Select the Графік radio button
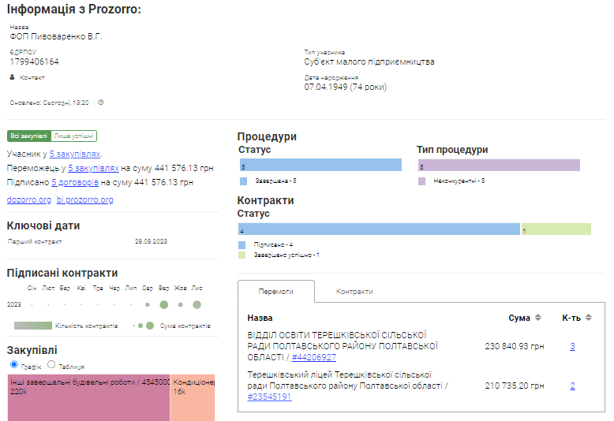 (x=13, y=365)
